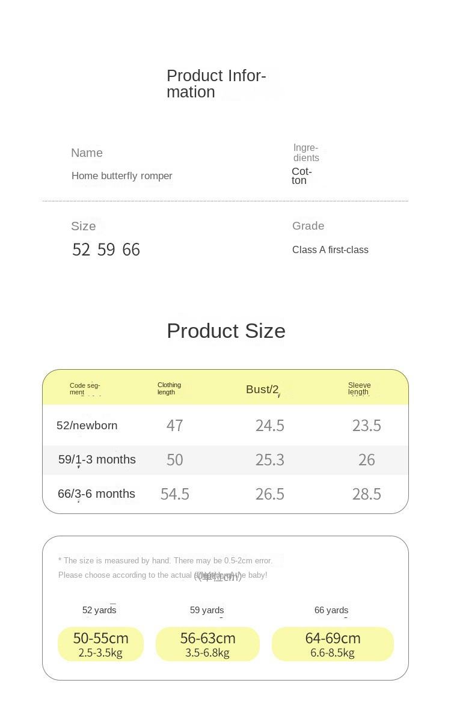Click the Cotton ingredient value

tap(301, 176)
